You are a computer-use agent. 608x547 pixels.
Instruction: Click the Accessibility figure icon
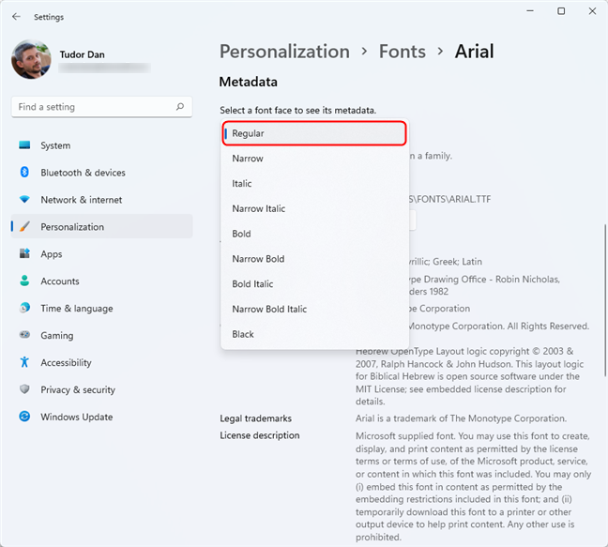[x=24, y=362]
